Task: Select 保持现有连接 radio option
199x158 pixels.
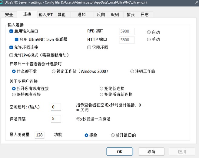Action: [14, 94]
